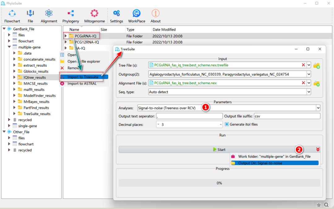This screenshot has height=209, width=334.
Task: Open the Alignment File dropdown arrow
Action: (x=309, y=83)
